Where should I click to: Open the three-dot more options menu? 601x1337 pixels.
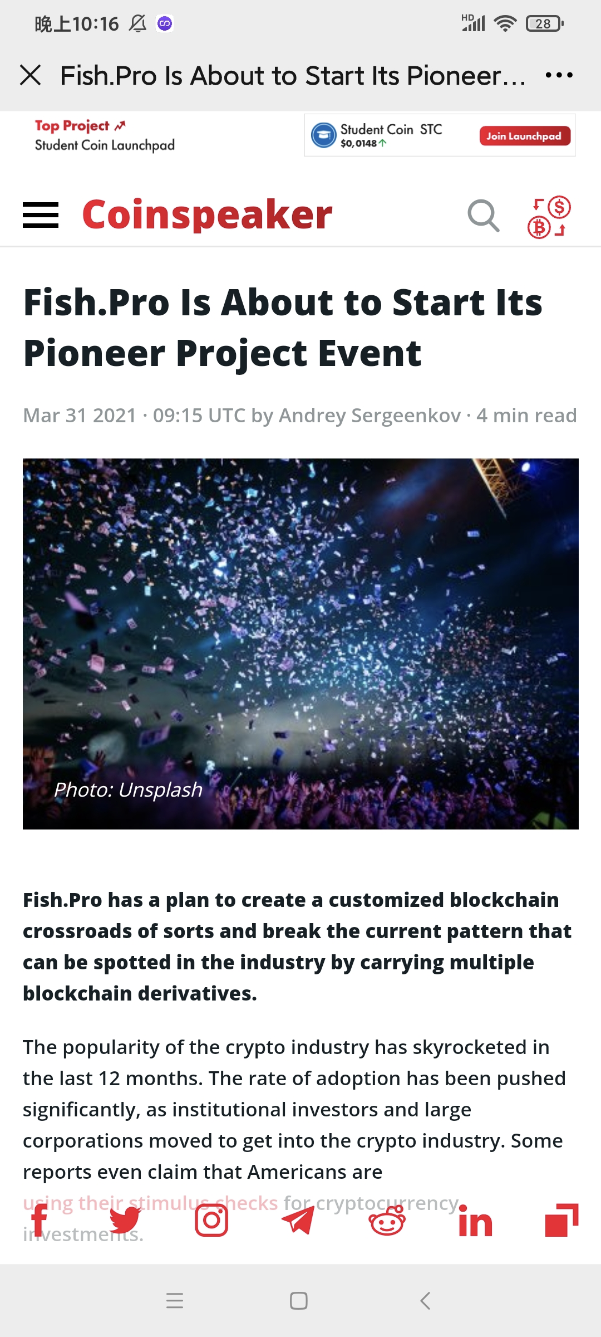[x=559, y=75]
